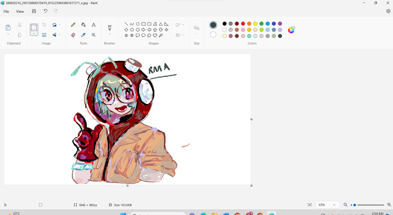Select the Color picker eyedropper tool

pos(83,35)
